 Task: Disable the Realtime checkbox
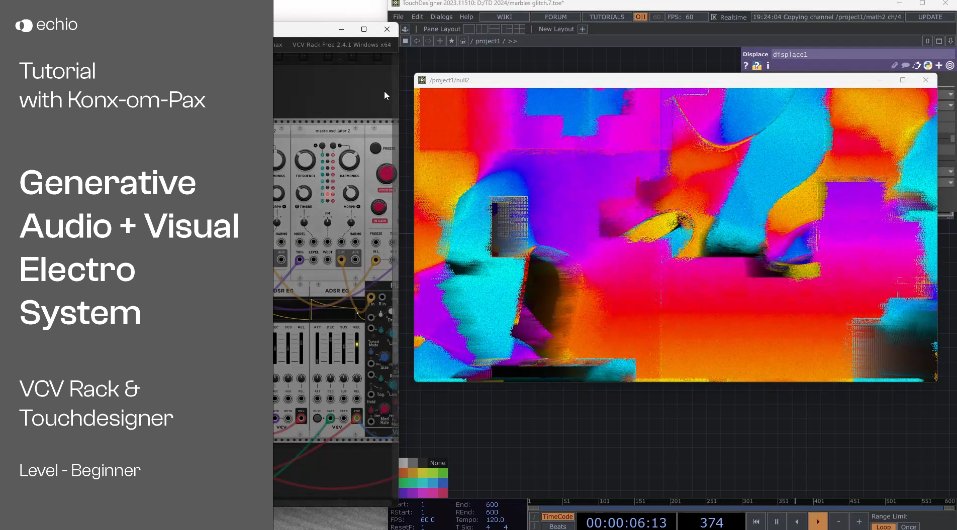click(x=714, y=17)
